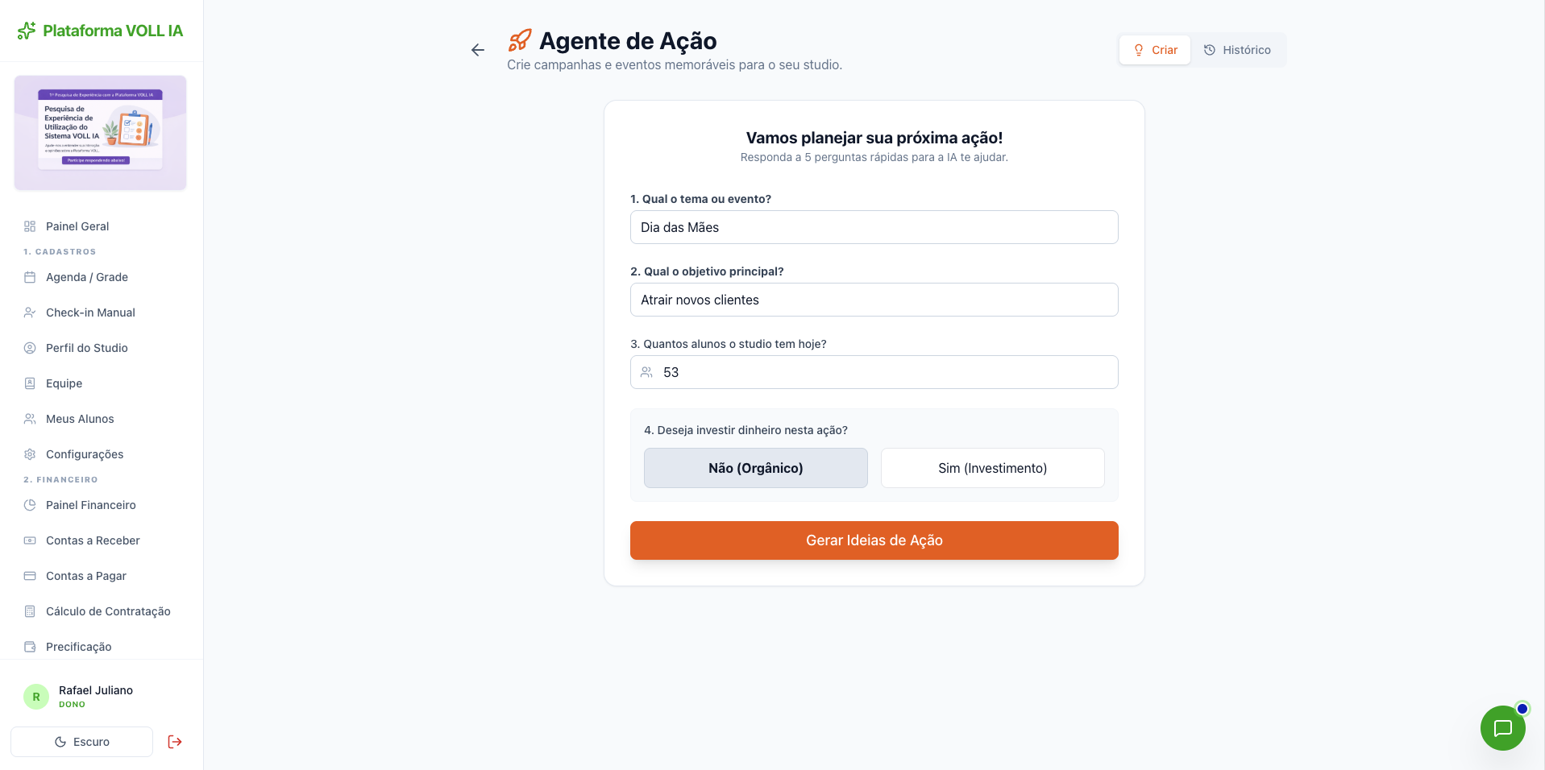
Task: Click the Agente de Ação rocket icon
Action: 520,40
